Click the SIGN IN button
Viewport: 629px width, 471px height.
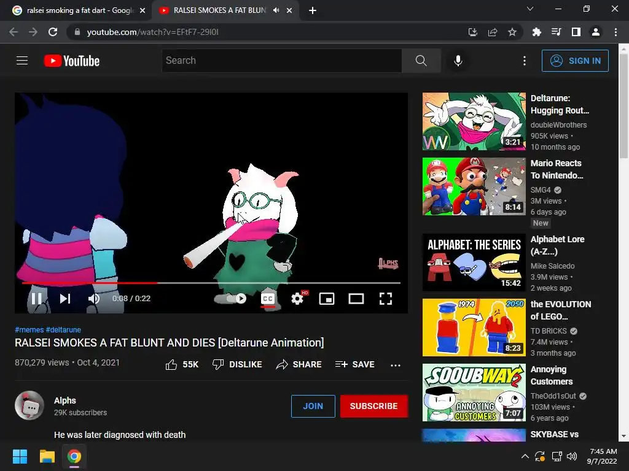pyautogui.click(x=575, y=61)
